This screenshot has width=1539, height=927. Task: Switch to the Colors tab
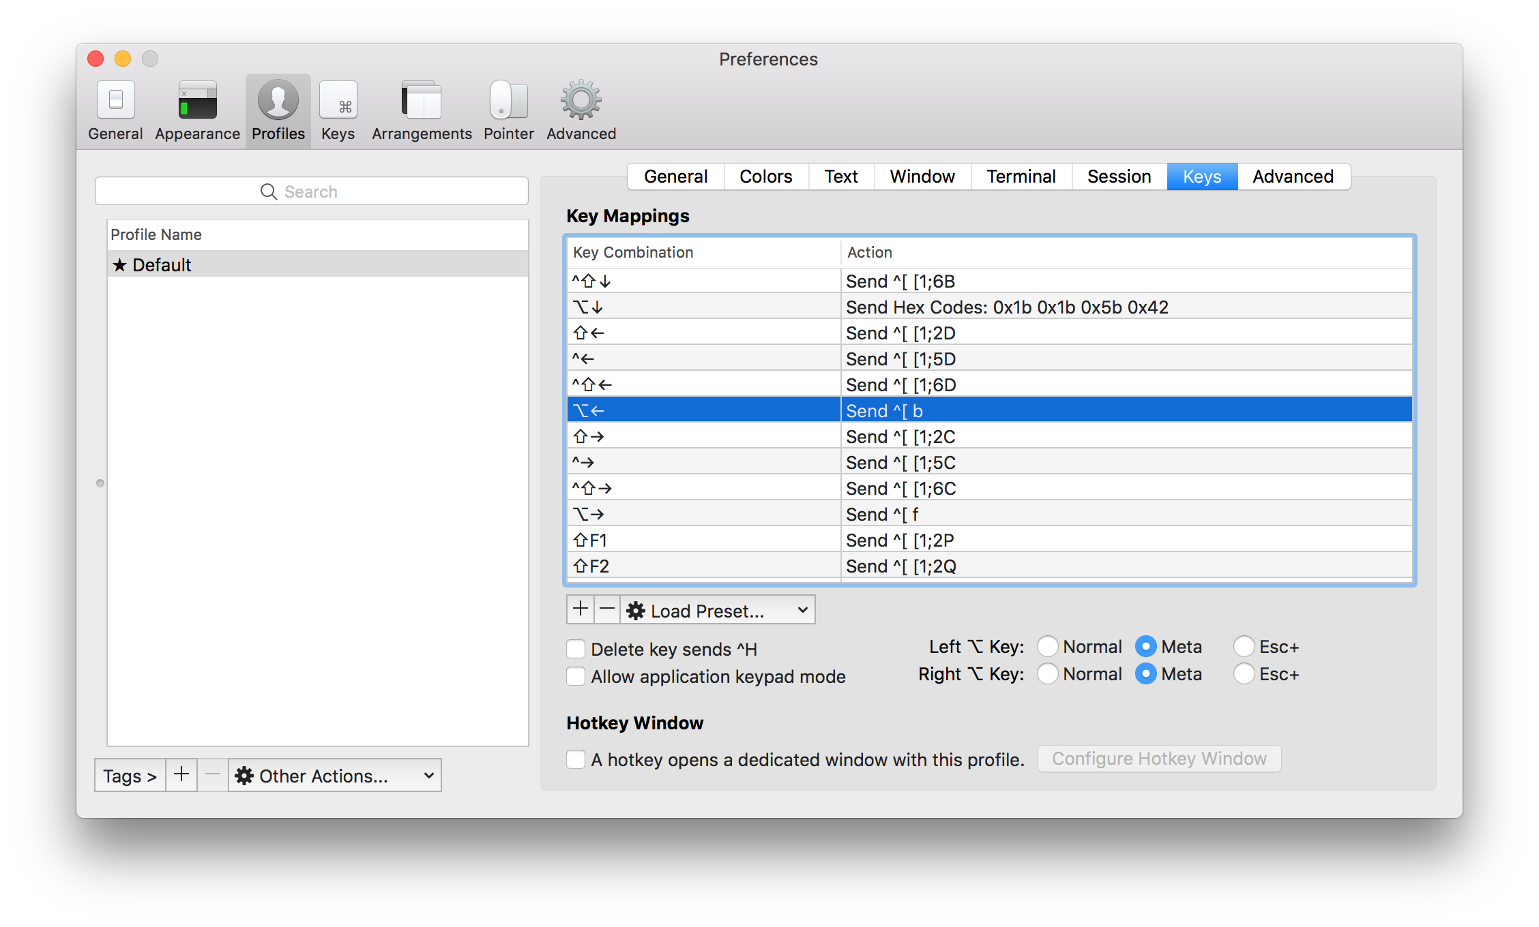click(766, 177)
